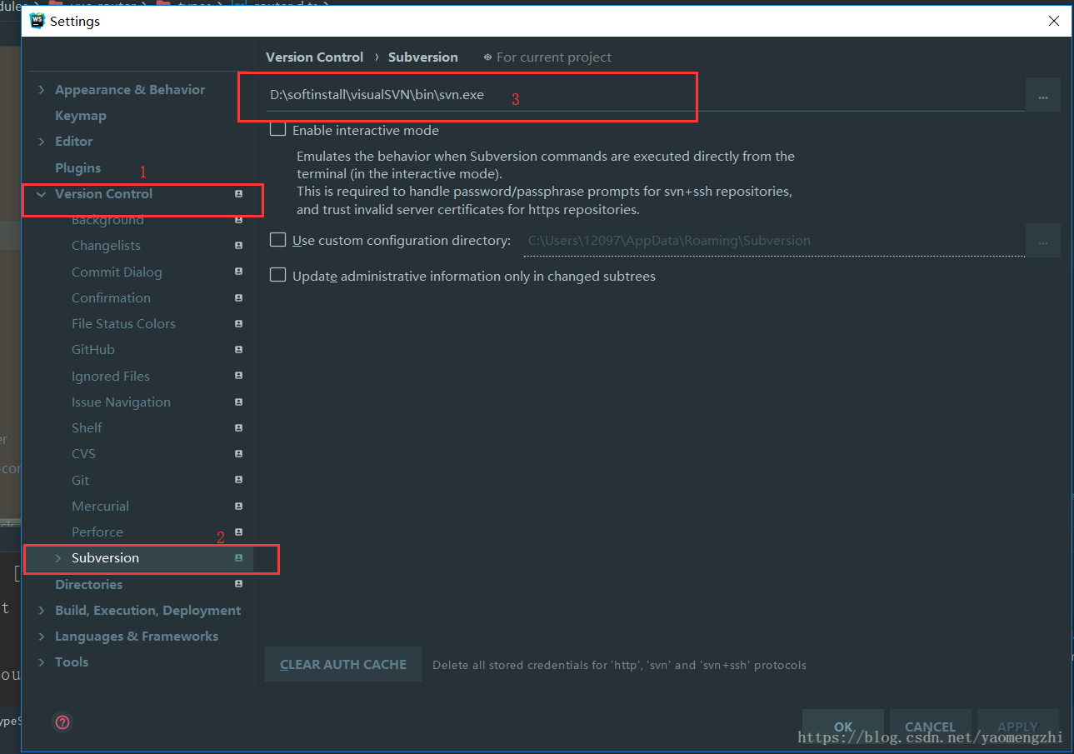Click the WebStorm logo in title bar
This screenshot has height=754, width=1074.
(37, 21)
